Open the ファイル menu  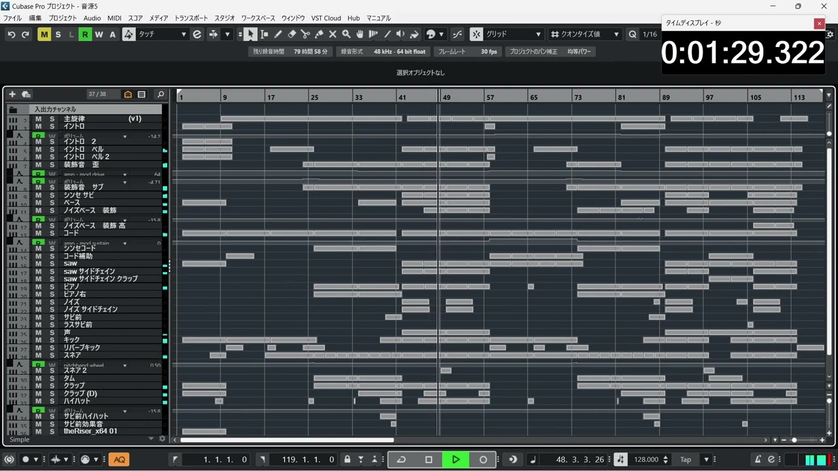click(x=12, y=18)
